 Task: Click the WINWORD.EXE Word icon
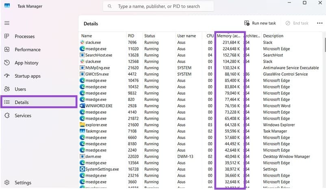tap(83, 106)
